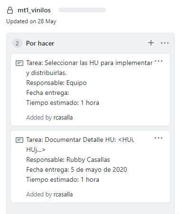Image resolution: width=179 pixels, height=214 pixels.
Task: Click the Updated on 28 May text
Action: (31, 21)
